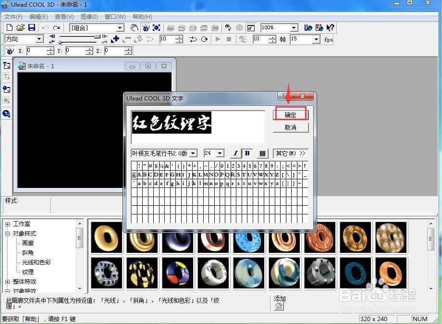Click the edit text tool in left toolbar

pos(6,77)
